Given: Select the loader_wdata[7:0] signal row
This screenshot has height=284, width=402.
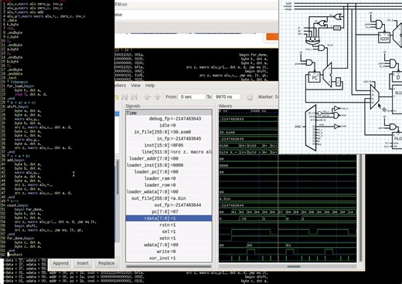Looking at the screenshot, I should (x=169, y=191).
